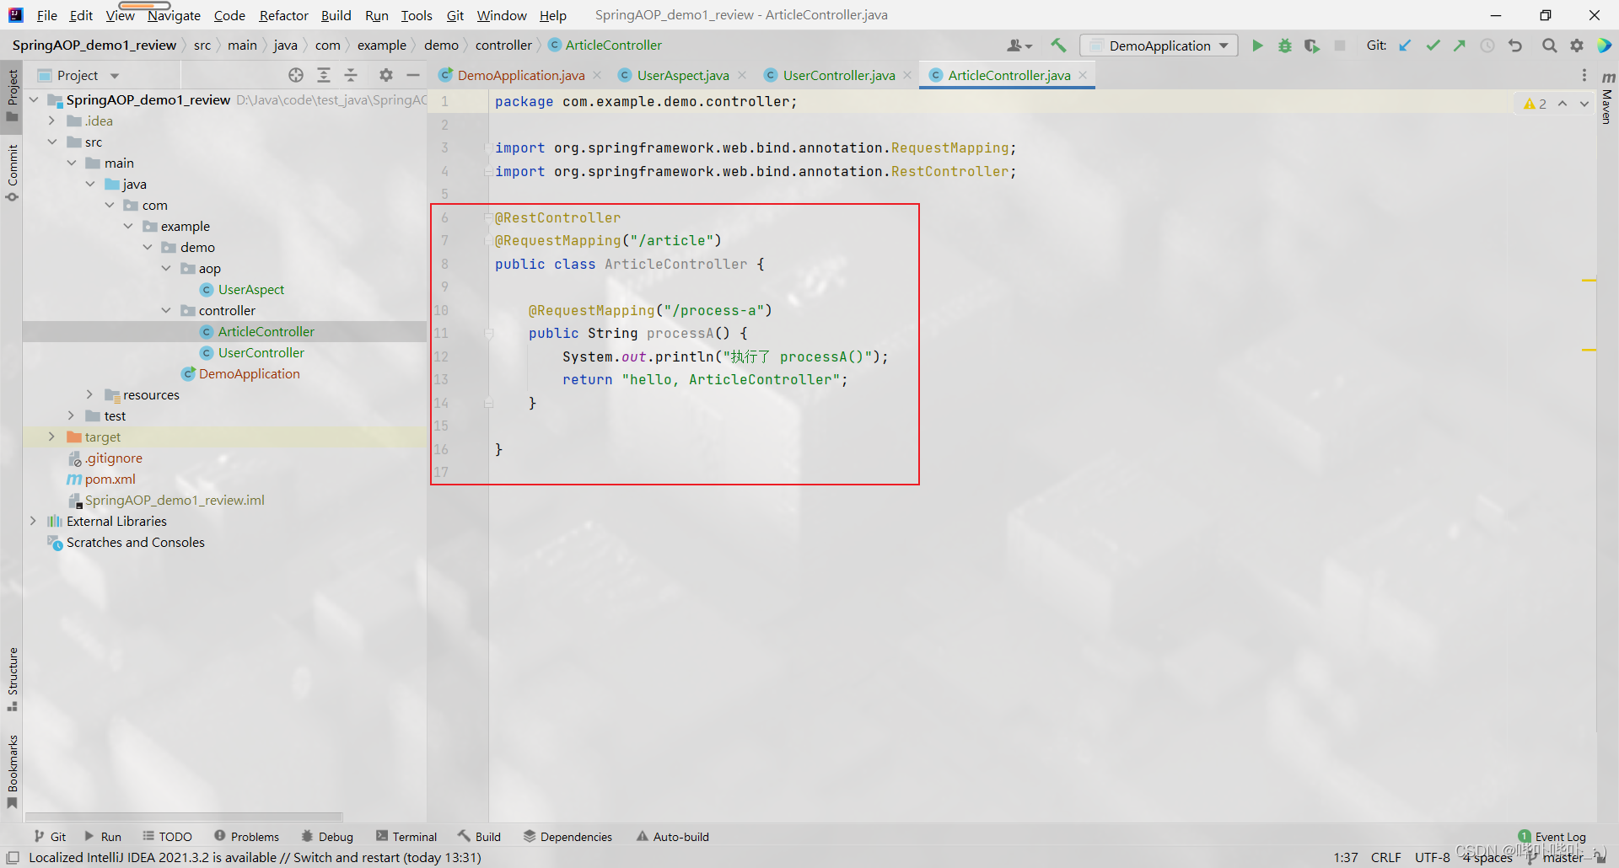The height and width of the screenshot is (868, 1619).
Task: Expand the .idea folder
Action: (x=52, y=121)
